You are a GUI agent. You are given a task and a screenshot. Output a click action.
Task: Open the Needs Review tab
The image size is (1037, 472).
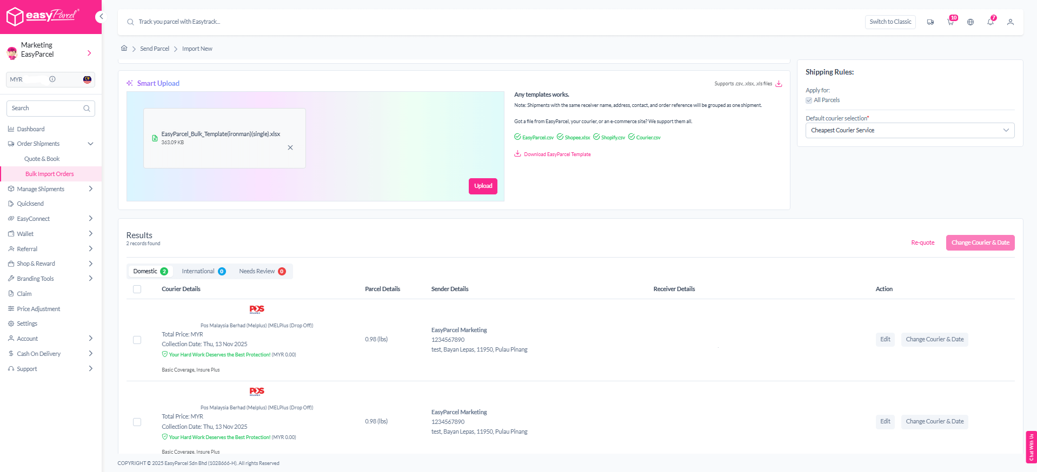[x=262, y=271]
